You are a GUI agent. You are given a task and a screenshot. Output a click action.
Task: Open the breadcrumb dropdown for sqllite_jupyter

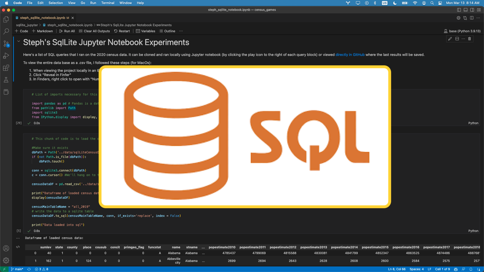click(26, 25)
